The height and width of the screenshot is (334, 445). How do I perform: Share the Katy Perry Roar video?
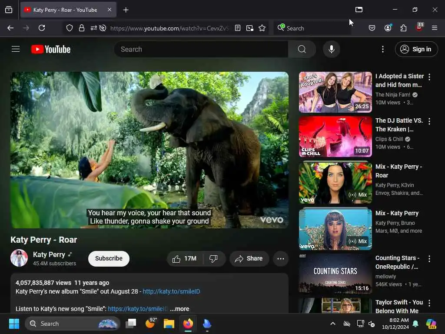click(x=249, y=258)
